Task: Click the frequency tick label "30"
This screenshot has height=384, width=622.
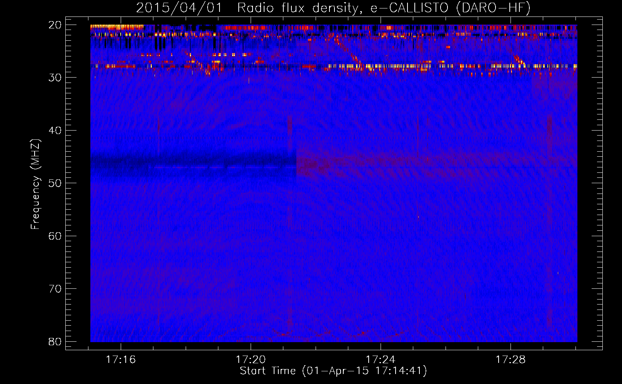Action: coord(55,78)
